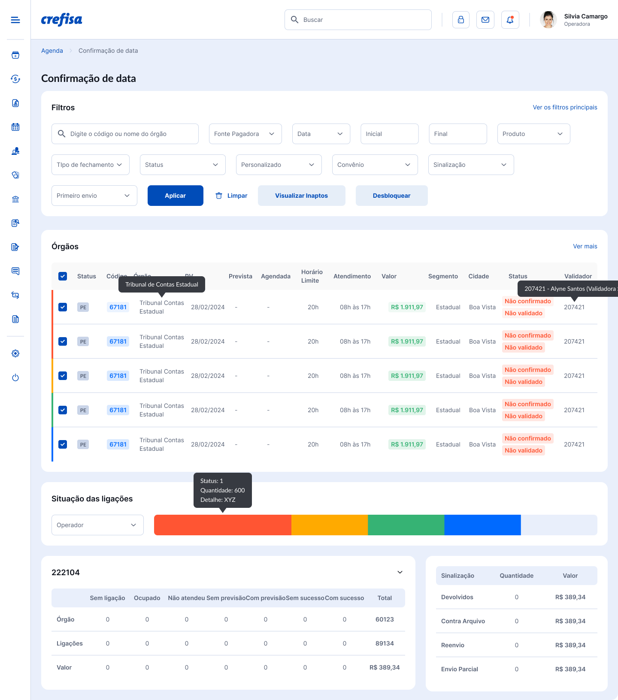The height and width of the screenshot is (700, 618).
Task: Click the bank building sidebar icon
Action: point(15,199)
